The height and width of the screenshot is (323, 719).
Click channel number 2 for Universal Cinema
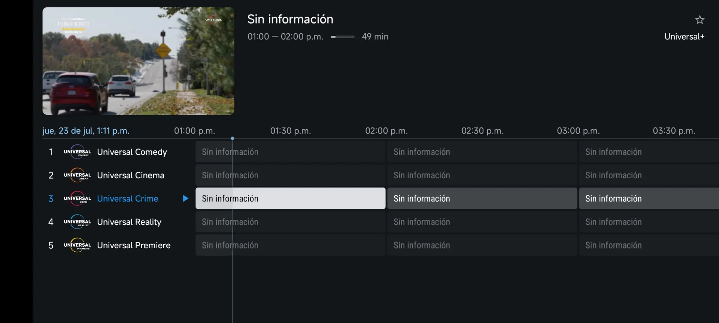coord(51,175)
